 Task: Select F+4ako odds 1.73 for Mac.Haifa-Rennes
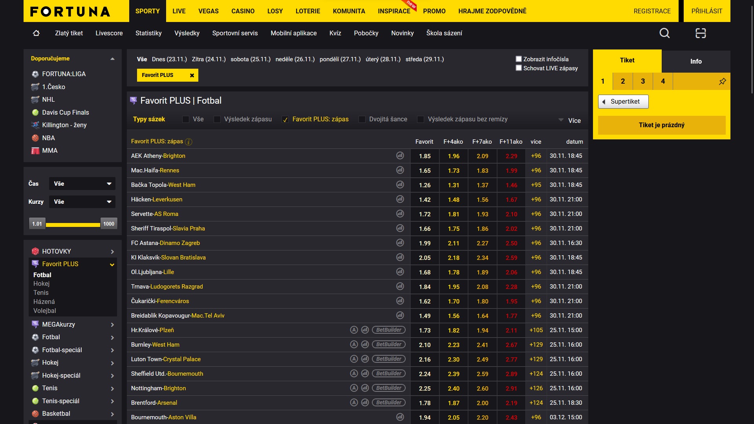click(454, 170)
